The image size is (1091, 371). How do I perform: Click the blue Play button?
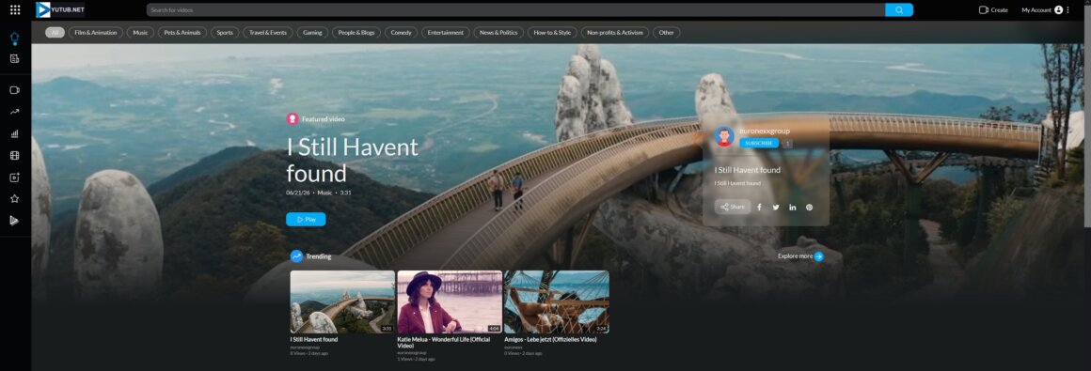[x=306, y=220]
